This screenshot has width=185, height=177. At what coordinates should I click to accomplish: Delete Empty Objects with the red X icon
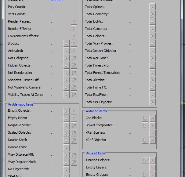(x=74, y=111)
